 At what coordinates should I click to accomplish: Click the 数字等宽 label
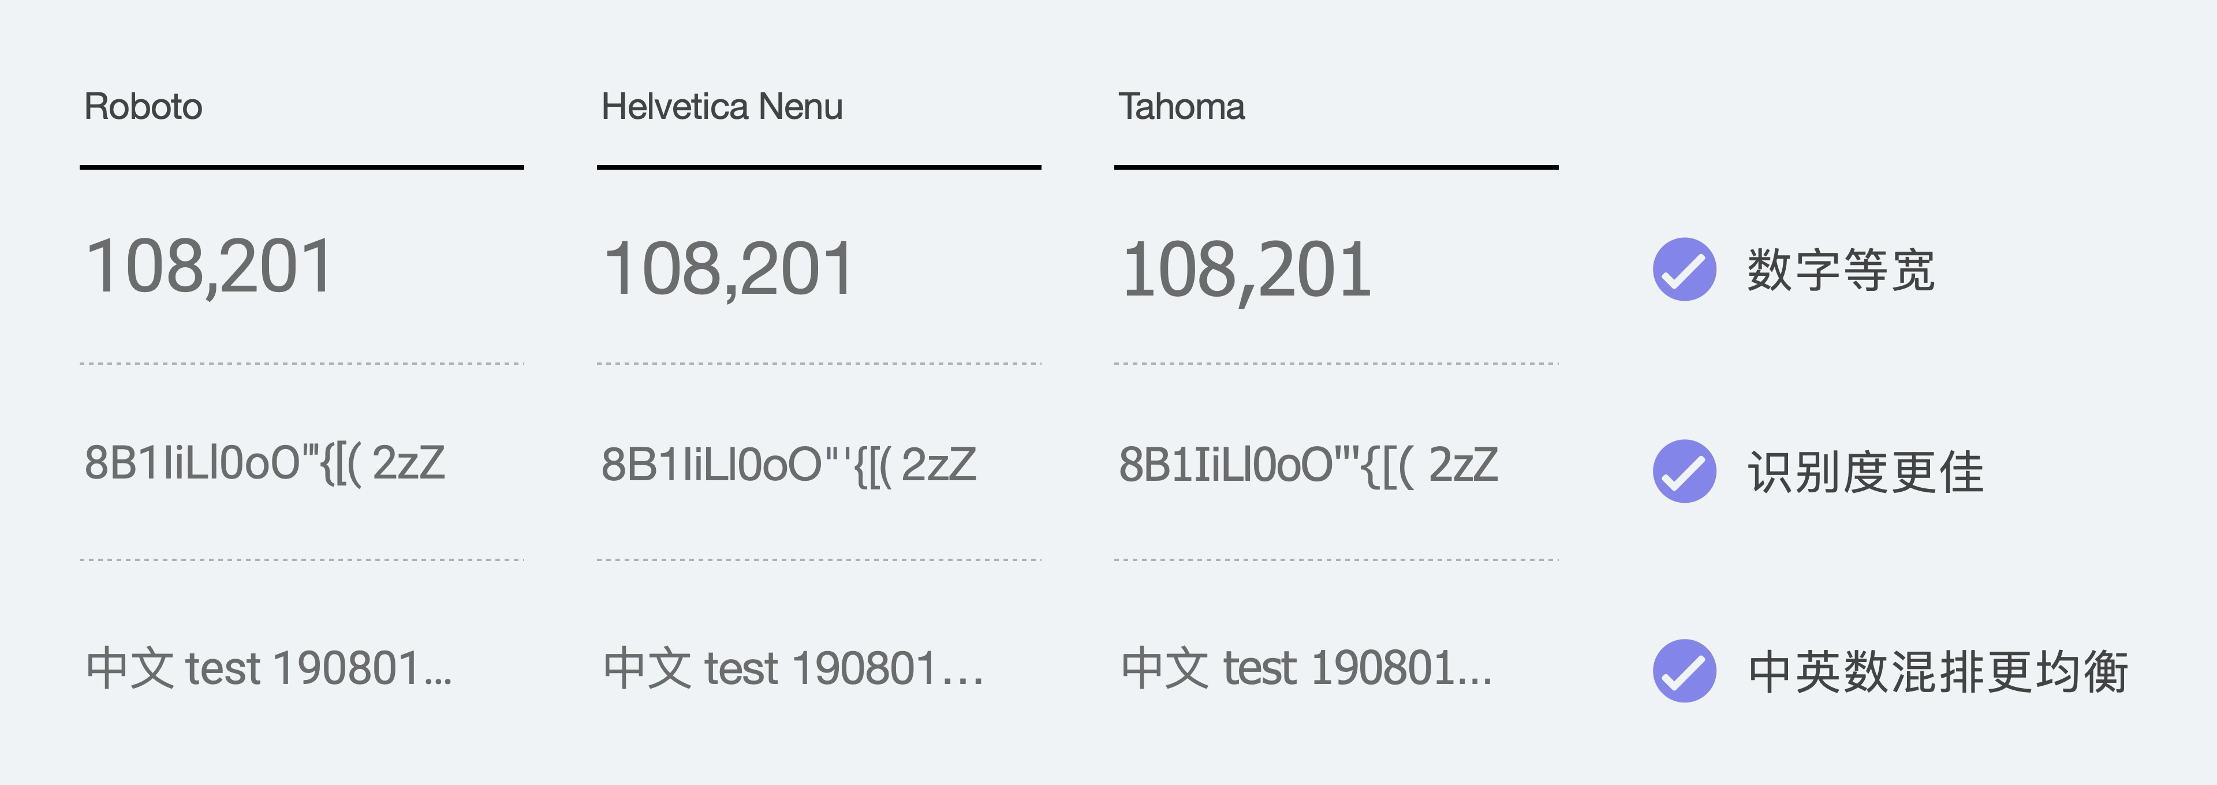[x=1841, y=270]
